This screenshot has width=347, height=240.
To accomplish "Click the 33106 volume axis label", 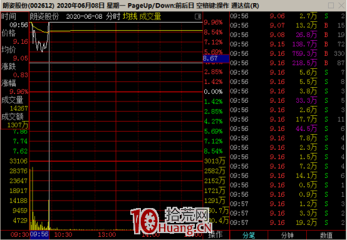I will coord(18,161).
